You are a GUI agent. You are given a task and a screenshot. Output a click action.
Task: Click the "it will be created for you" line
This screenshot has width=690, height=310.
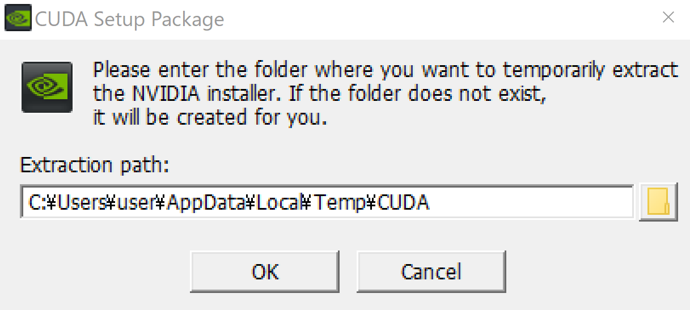coord(210,117)
